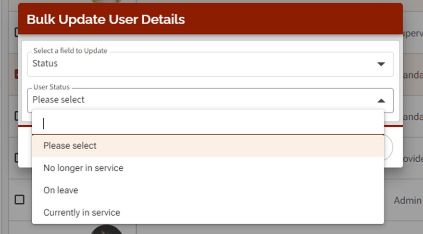Click the 'Select a field to Update' label
The height and width of the screenshot is (234, 423).
pos(70,51)
